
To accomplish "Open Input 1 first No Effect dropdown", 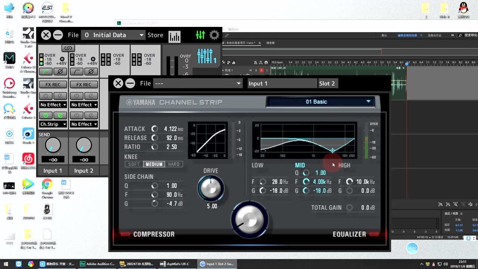I will click(53, 105).
